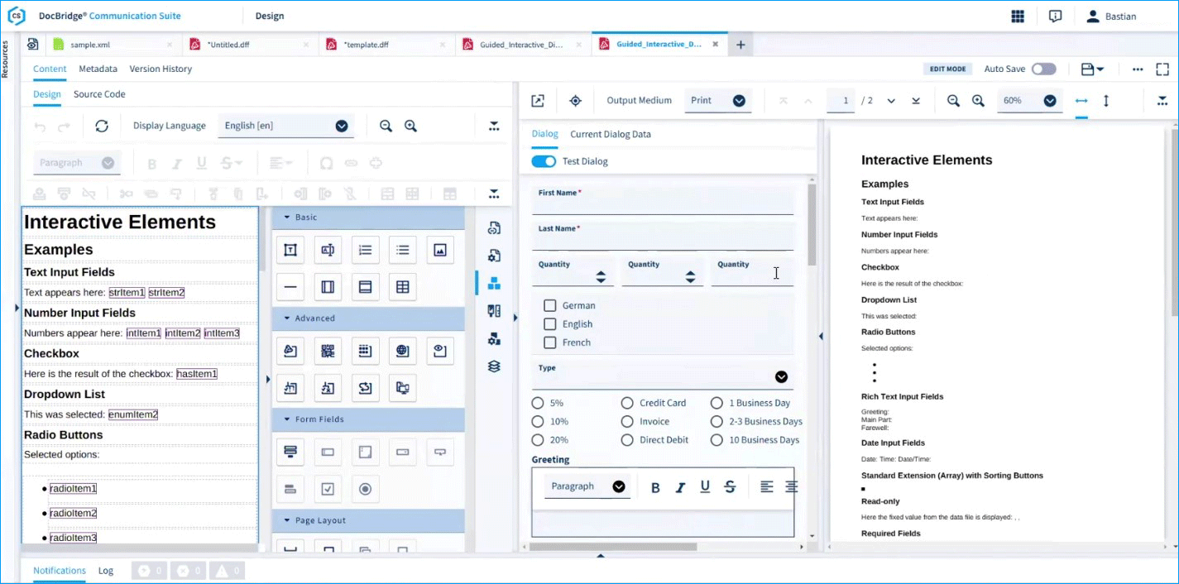Add a new tab with plus button

pos(740,45)
